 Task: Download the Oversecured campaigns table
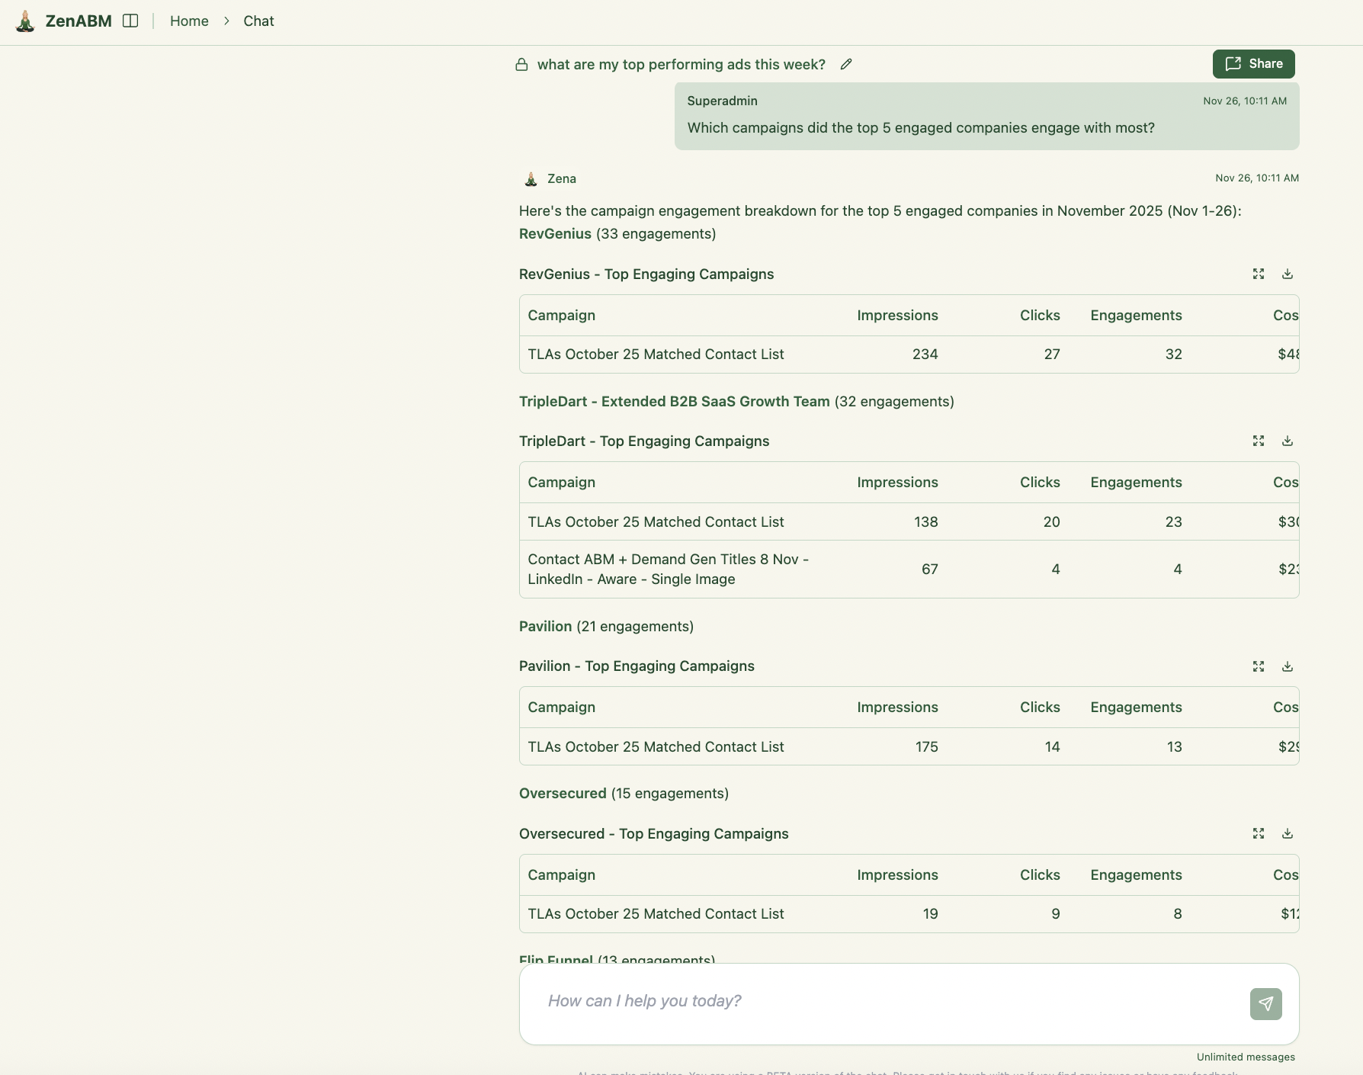[1288, 833]
